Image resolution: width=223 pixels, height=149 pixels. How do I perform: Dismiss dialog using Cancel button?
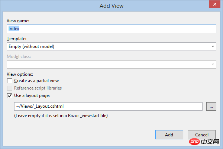coord(201,135)
